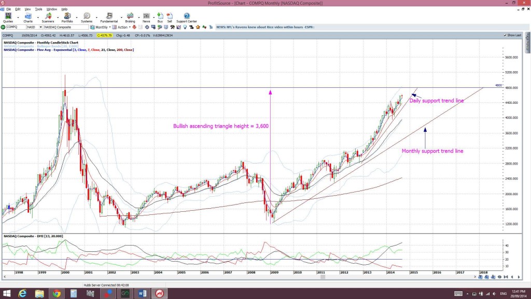Expand the News dropdown arrow
The image size is (531, 299).
[x=153, y=17]
